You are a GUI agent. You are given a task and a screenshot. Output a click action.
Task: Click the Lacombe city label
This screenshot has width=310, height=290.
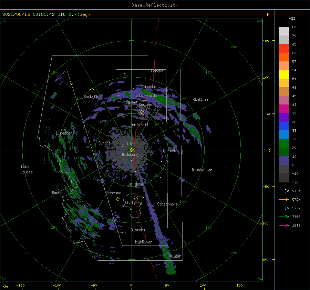point(149,87)
